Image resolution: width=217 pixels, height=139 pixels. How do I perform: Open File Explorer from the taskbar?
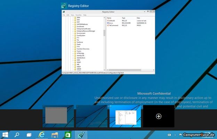click(x=55, y=135)
